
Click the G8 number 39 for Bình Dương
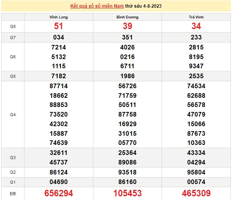(127, 26)
